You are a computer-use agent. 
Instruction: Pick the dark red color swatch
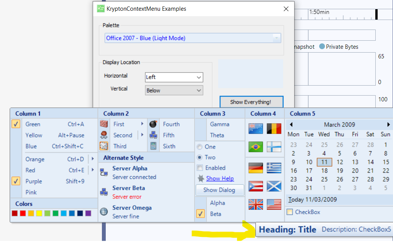pos(15,213)
